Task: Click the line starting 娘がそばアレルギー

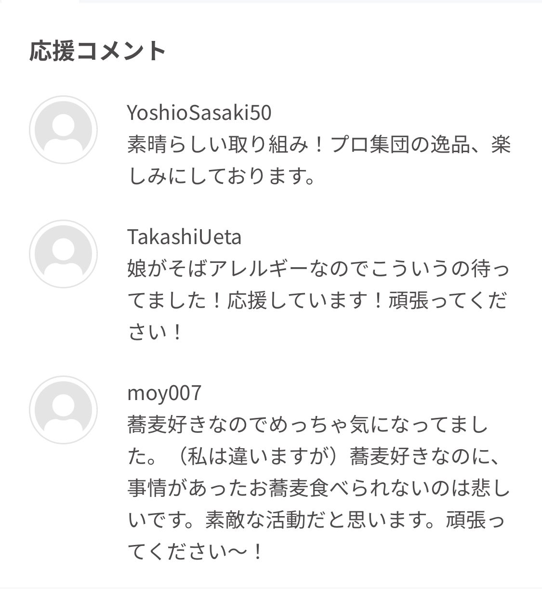Action: [318, 269]
